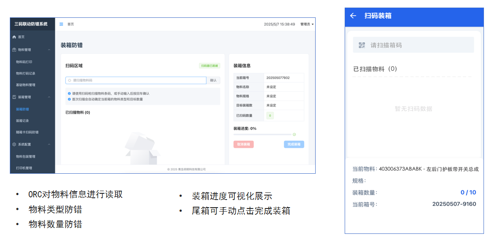
Task: Click the timestamp 2025/5/7 15:38:49
Action: [x=279, y=24]
